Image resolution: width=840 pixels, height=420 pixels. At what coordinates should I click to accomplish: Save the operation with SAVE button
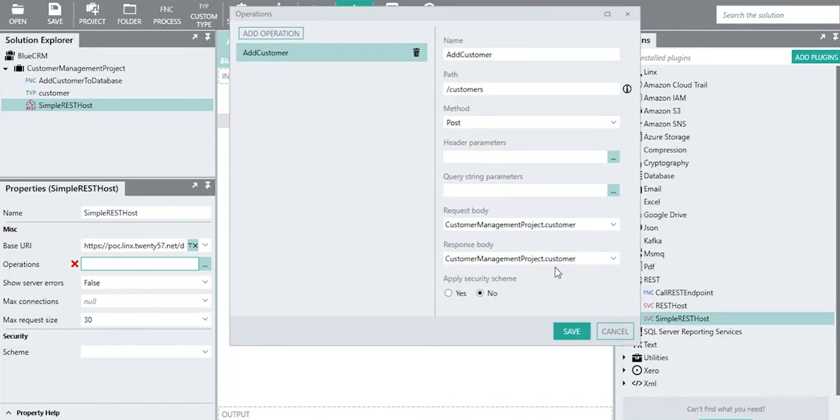pos(571,331)
